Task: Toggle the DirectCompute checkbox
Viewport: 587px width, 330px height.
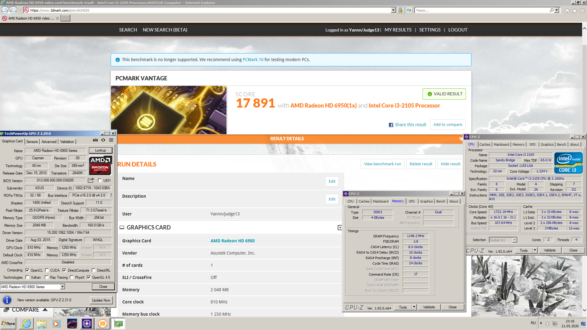Action: (x=64, y=270)
